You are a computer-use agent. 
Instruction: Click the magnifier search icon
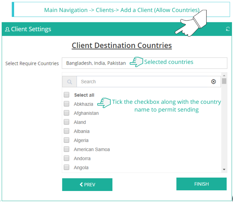(69, 82)
